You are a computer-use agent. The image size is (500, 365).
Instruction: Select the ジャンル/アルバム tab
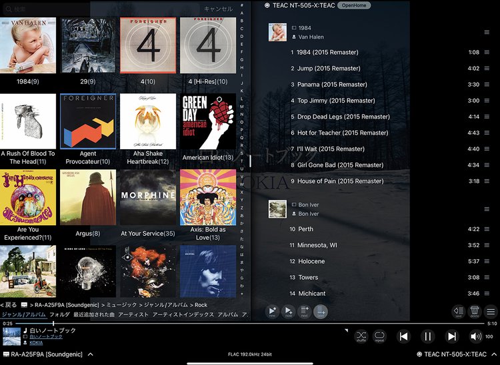[24, 314]
